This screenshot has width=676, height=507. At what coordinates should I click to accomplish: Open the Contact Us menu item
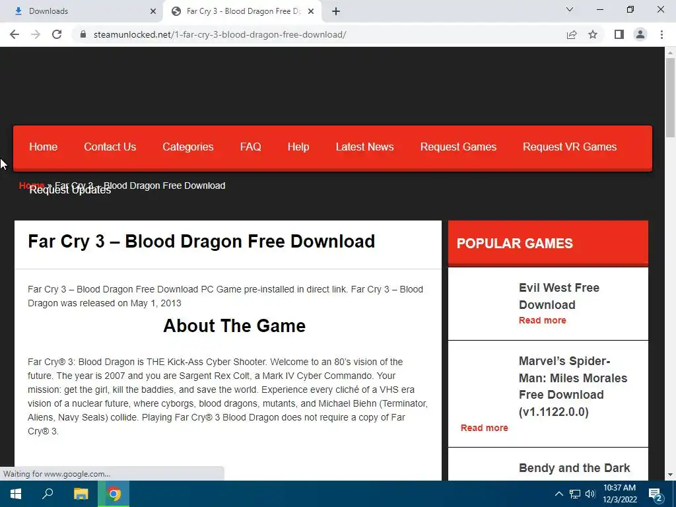point(110,147)
